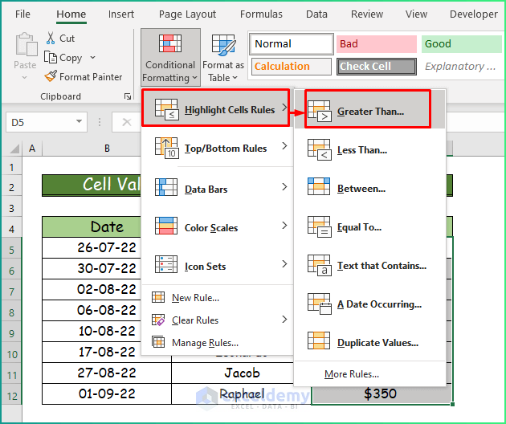Open Format as Table gallery
The image size is (506, 424).
(223, 58)
